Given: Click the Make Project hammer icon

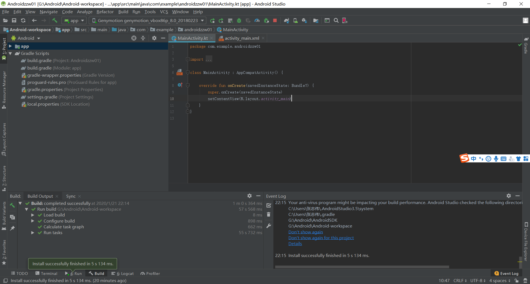Looking at the screenshot, I should coord(55,20).
